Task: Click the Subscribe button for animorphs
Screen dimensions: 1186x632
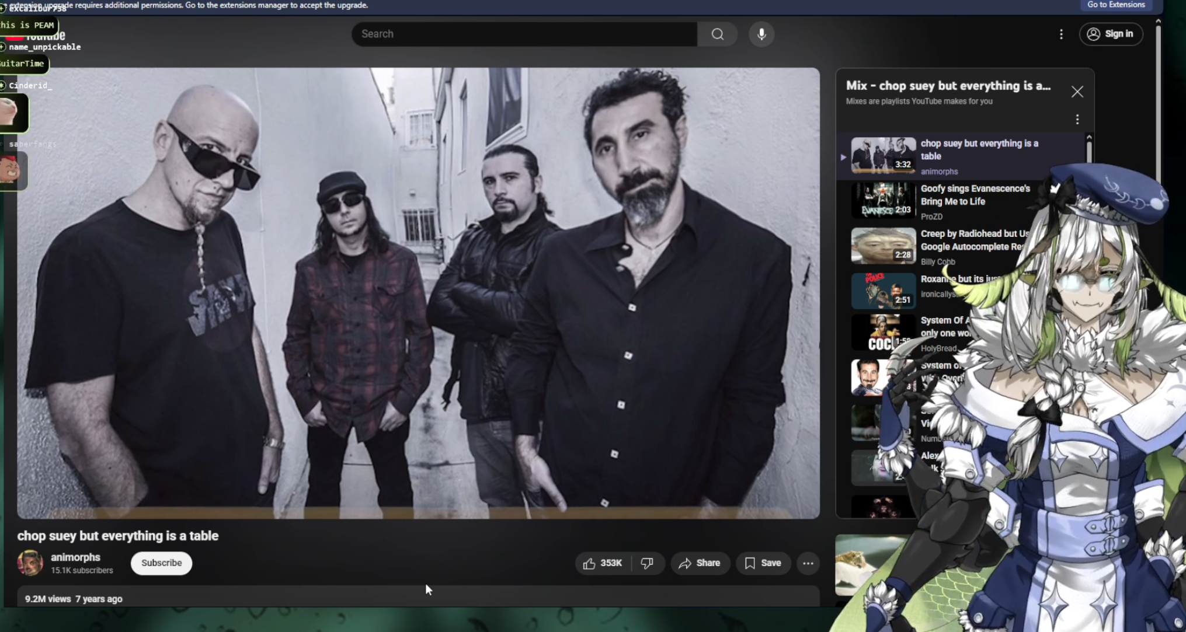Action: click(x=161, y=563)
